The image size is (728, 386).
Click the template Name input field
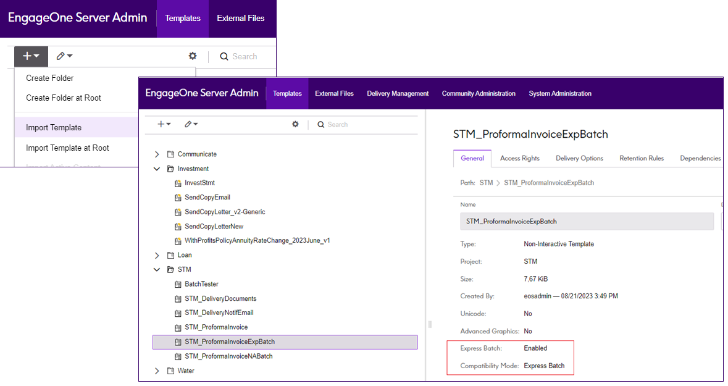587,221
